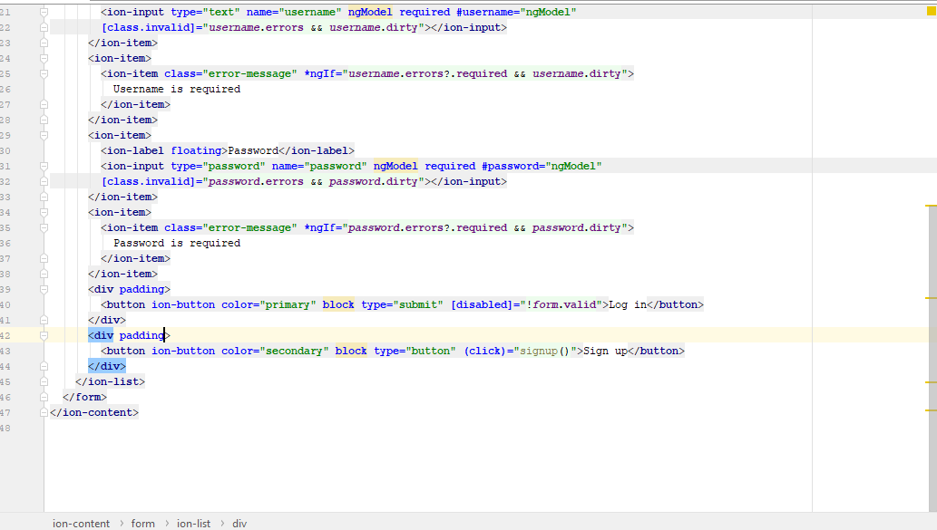Open the ion-list breadcrumb element
This screenshot has width=937, height=530.
[x=193, y=524]
